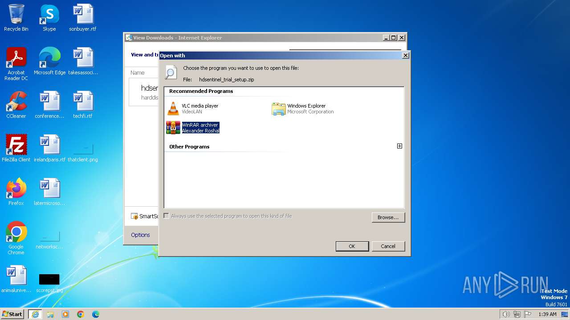Select VLC media player in program list

coord(193,108)
